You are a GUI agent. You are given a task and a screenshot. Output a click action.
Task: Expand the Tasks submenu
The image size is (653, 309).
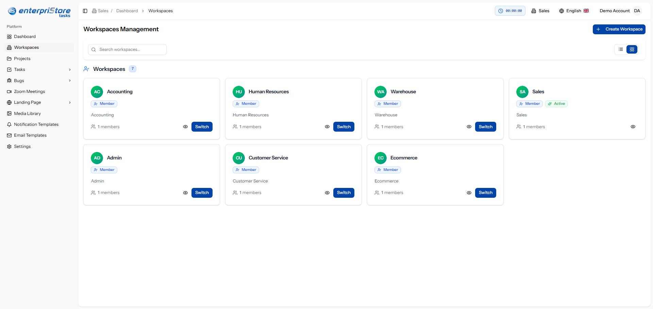coord(70,70)
